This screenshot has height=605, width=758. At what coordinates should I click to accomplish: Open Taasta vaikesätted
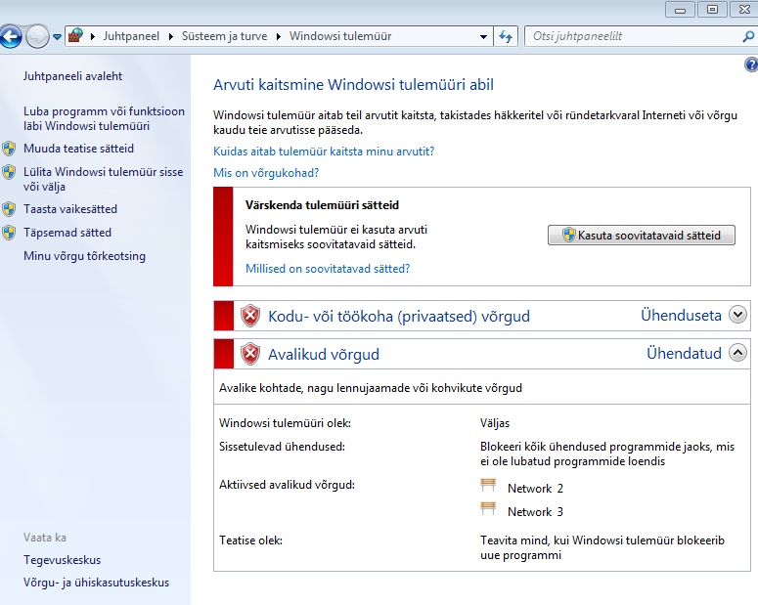pyautogui.click(x=70, y=209)
